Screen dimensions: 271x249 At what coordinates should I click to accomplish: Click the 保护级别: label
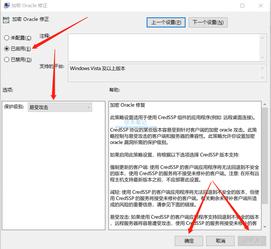(14, 107)
